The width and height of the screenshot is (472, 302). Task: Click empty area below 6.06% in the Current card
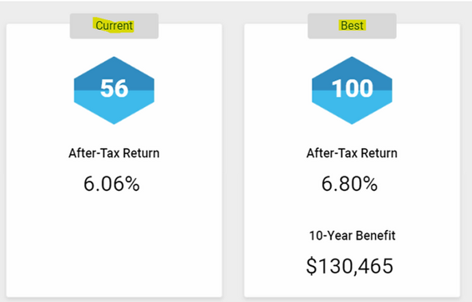[114, 244]
